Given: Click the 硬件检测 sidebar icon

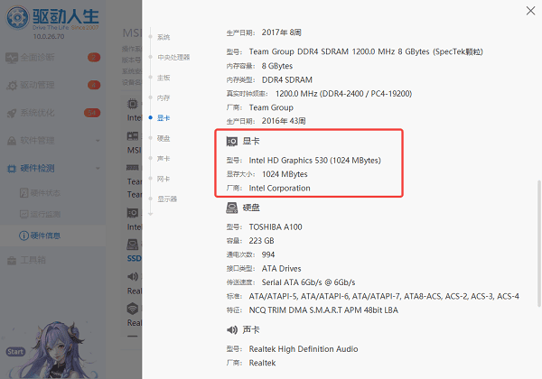Looking at the screenshot, I should tap(13, 168).
